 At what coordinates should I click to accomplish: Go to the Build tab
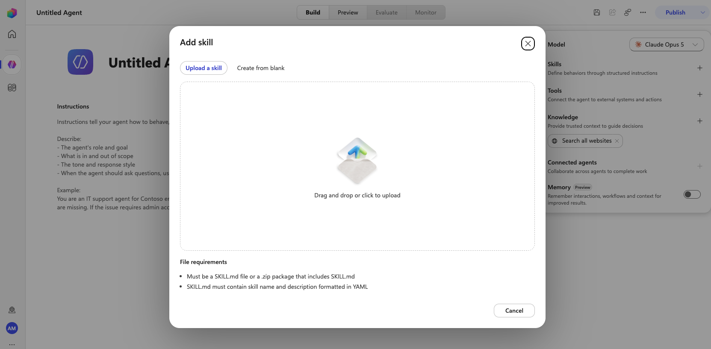[x=313, y=12]
